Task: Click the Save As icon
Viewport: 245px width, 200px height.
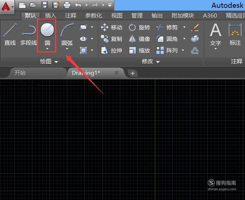Action: coord(56,5)
